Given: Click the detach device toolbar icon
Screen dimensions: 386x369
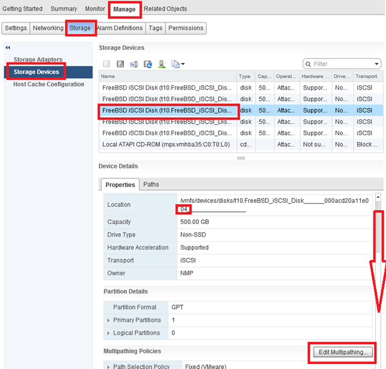Looking at the screenshot, I should point(135,64).
